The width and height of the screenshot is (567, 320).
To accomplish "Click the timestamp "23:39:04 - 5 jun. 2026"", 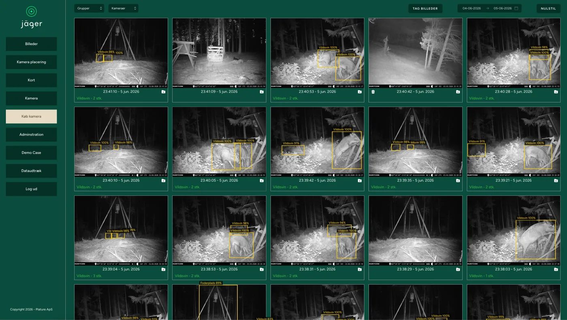I will pos(121,269).
